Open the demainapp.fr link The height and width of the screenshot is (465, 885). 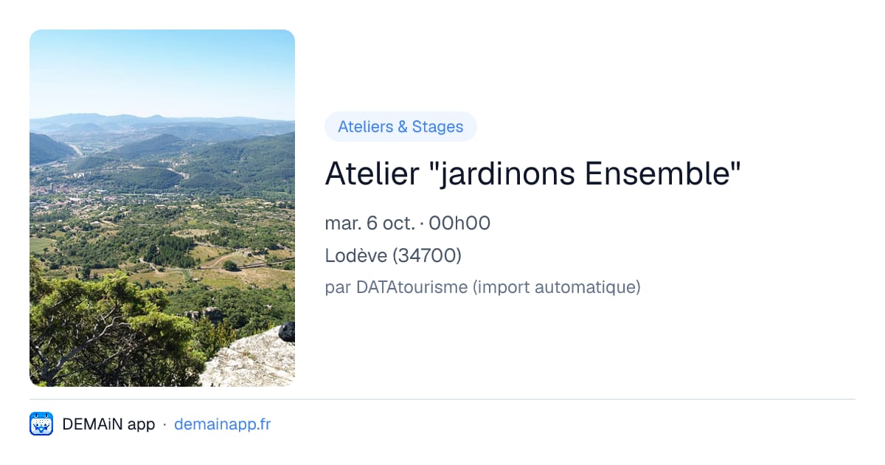point(222,424)
